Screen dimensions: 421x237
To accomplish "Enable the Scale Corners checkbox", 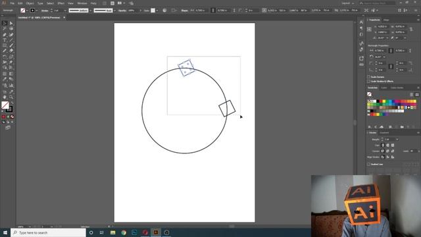I will pos(368,77).
